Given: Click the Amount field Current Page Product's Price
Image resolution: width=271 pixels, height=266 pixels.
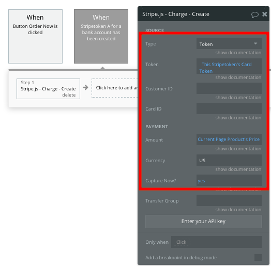Looking at the screenshot, I should coord(229,139).
